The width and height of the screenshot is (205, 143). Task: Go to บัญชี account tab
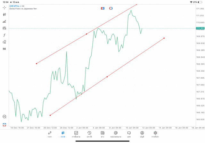tap(142, 134)
